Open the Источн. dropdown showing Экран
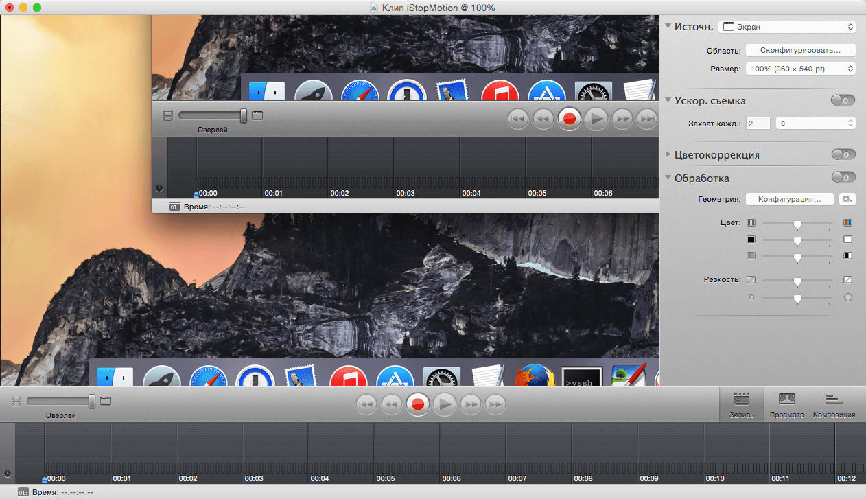This screenshot has height=499, width=866. [x=786, y=27]
